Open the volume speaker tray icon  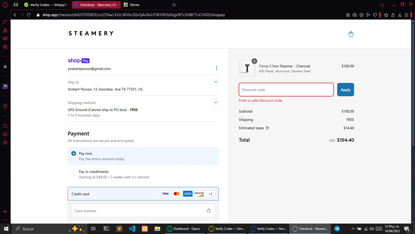click(x=372, y=229)
